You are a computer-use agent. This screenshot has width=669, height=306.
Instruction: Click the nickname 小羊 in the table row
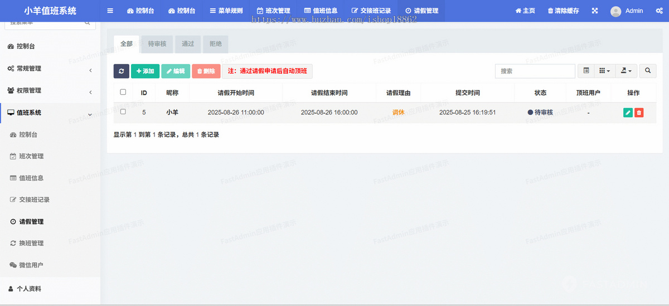(x=172, y=112)
